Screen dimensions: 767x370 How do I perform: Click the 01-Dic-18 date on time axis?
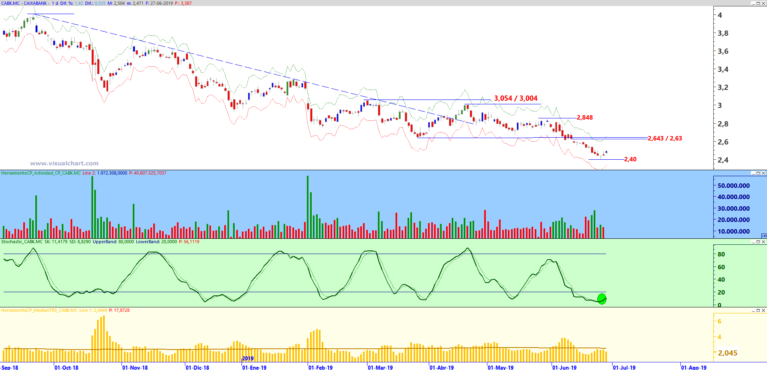[x=197, y=367]
